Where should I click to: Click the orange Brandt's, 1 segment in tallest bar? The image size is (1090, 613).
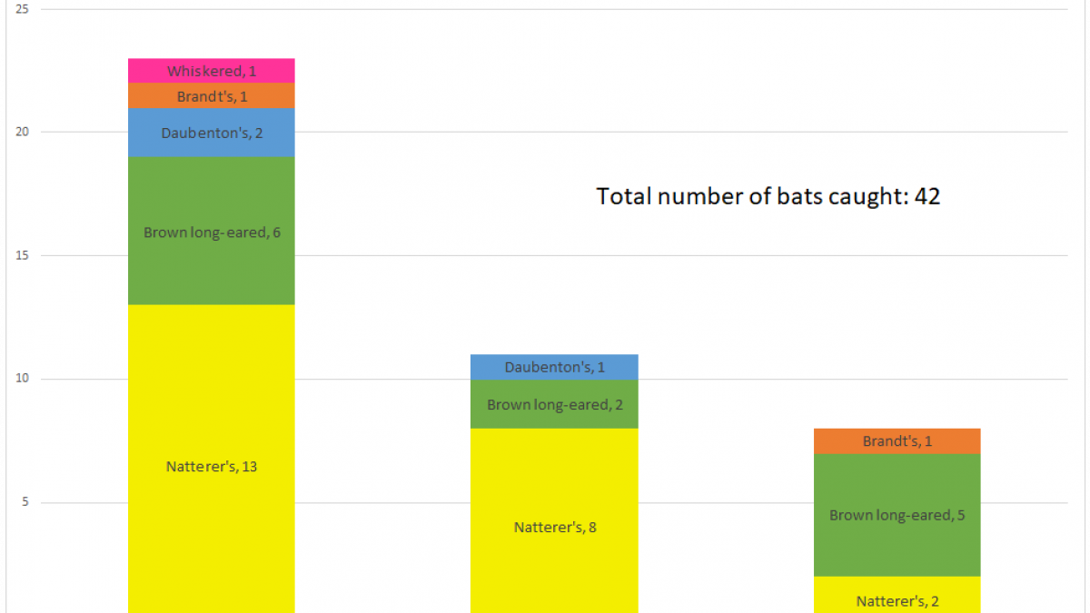point(212,95)
